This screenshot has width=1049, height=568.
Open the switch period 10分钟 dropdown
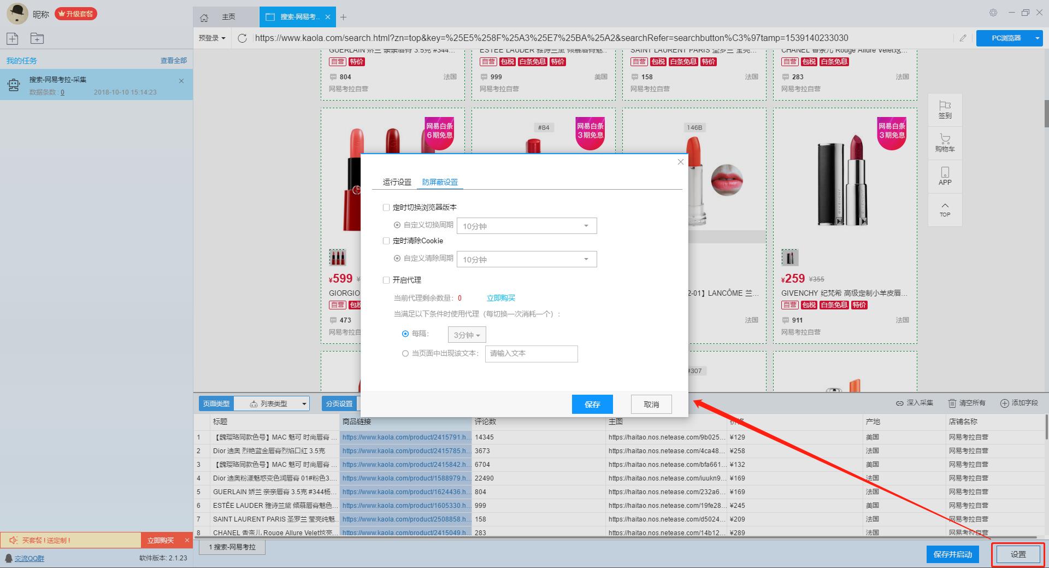click(x=527, y=226)
